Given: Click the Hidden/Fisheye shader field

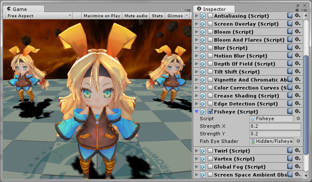Looking at the screenshot, I should tap(271, 141).
